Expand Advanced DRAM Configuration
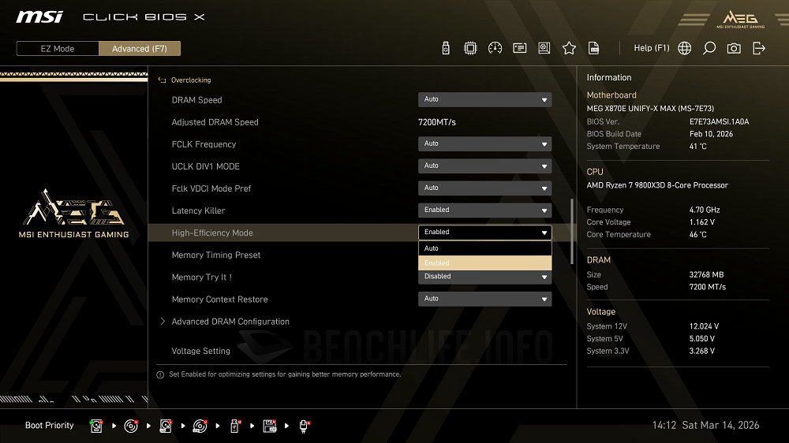789x443 pixels. pyautogui.click(x=230, y=322)
